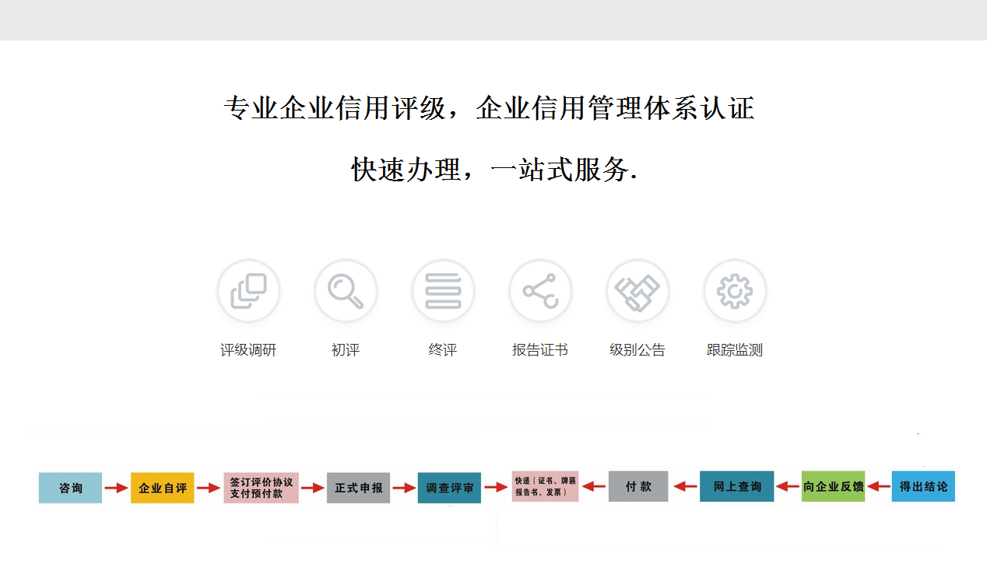Select the yellow 企业自评 step box

pos(163,488)
